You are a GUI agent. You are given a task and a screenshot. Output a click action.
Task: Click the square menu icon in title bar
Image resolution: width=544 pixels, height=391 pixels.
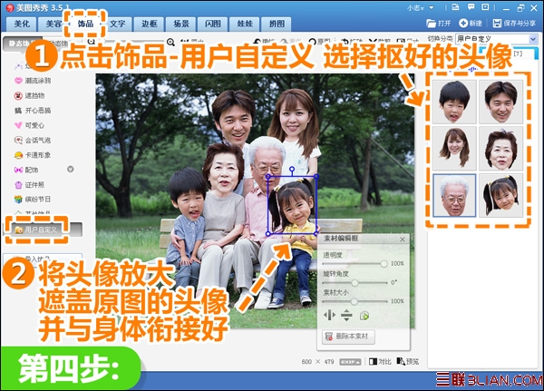pos(486,7)
